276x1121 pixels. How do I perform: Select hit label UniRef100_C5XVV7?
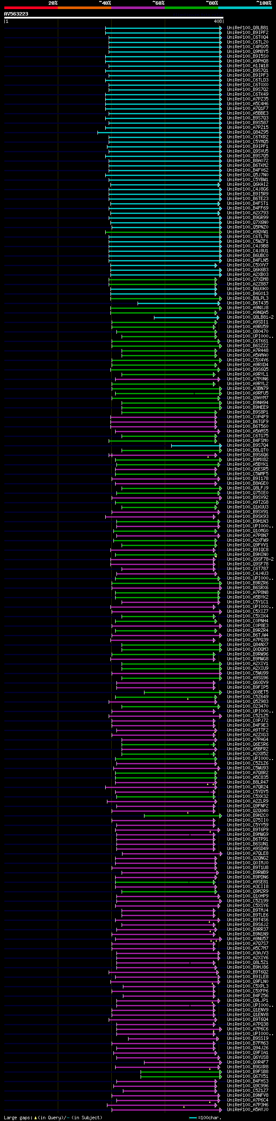(248, 265)
